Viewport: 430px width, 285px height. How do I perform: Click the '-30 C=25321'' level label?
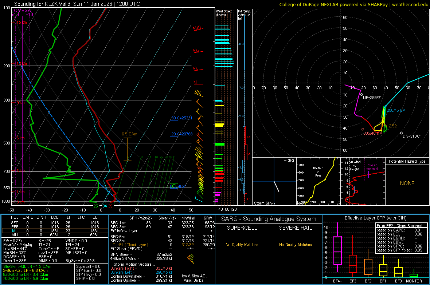pyautogui.click(x=181, y=118)
